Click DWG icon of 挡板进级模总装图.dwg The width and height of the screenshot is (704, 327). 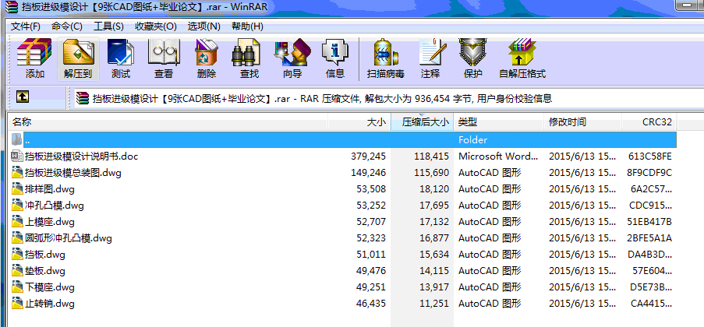point(17,172)
